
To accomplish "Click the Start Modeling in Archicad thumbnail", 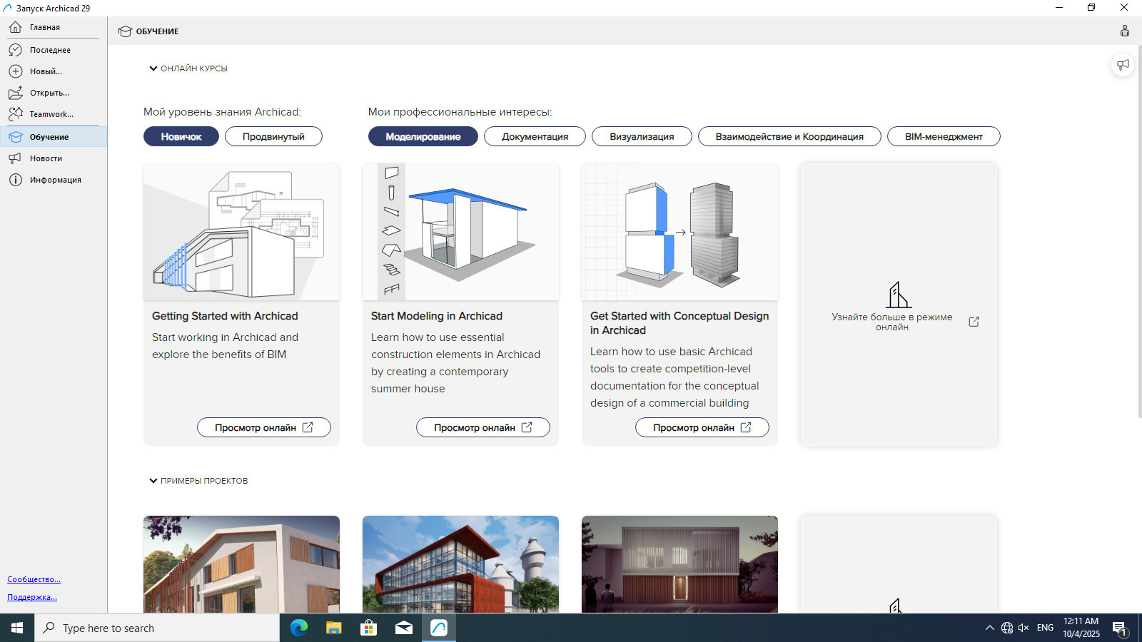I will [460, 232].
